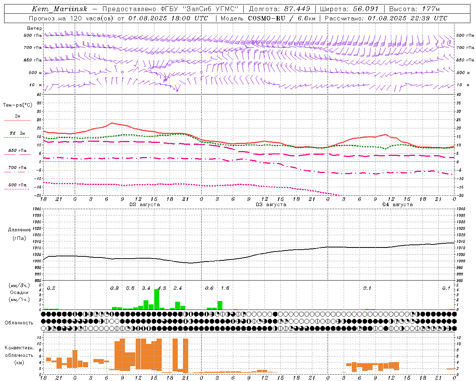Click the dashed line sample under 'Td 2м'
This screenshot has width=476, height=381.
tap(16, 138)
